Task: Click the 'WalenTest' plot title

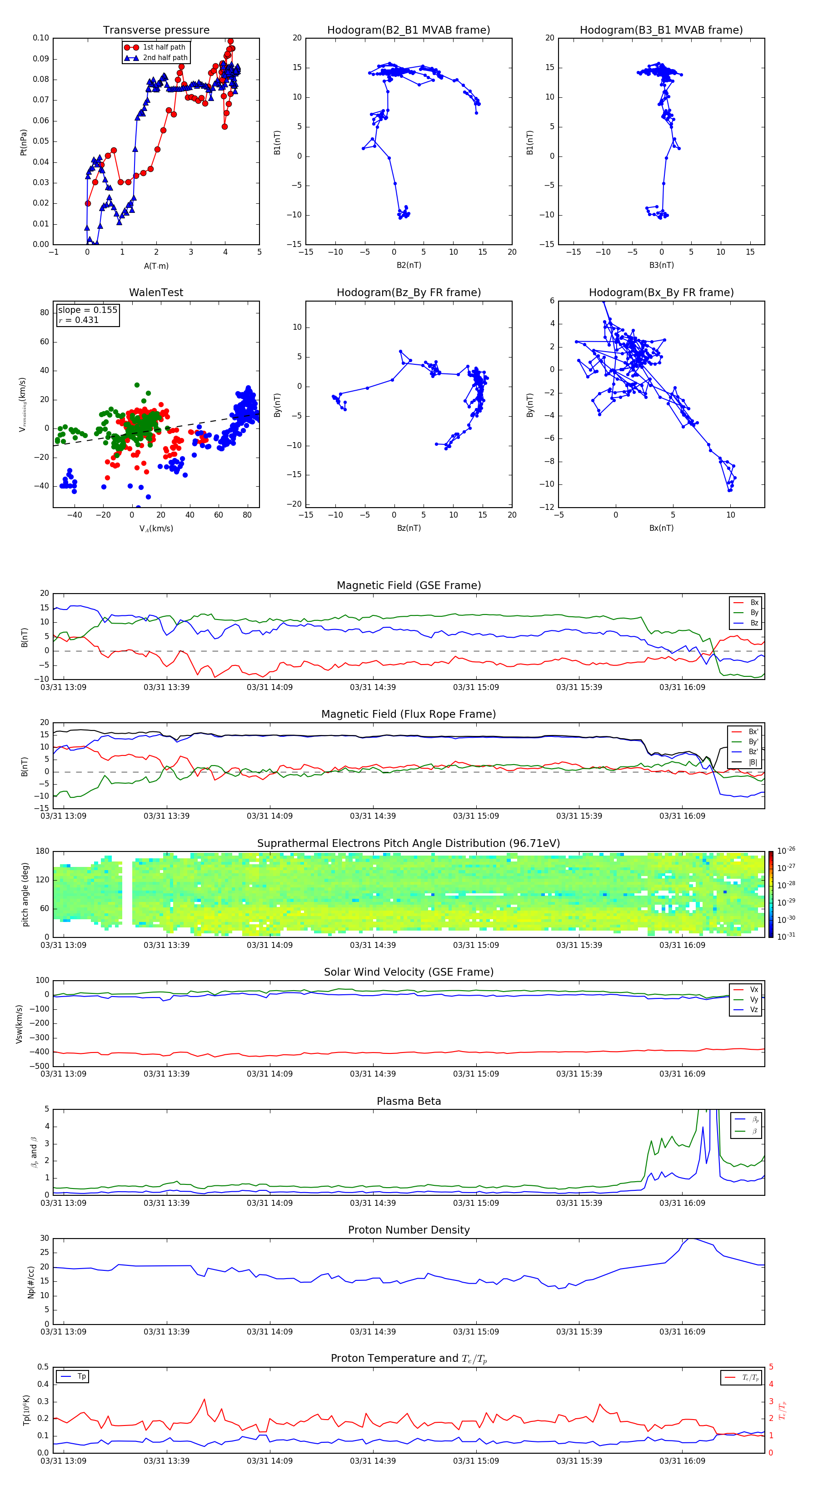Action: pos(156,292)
